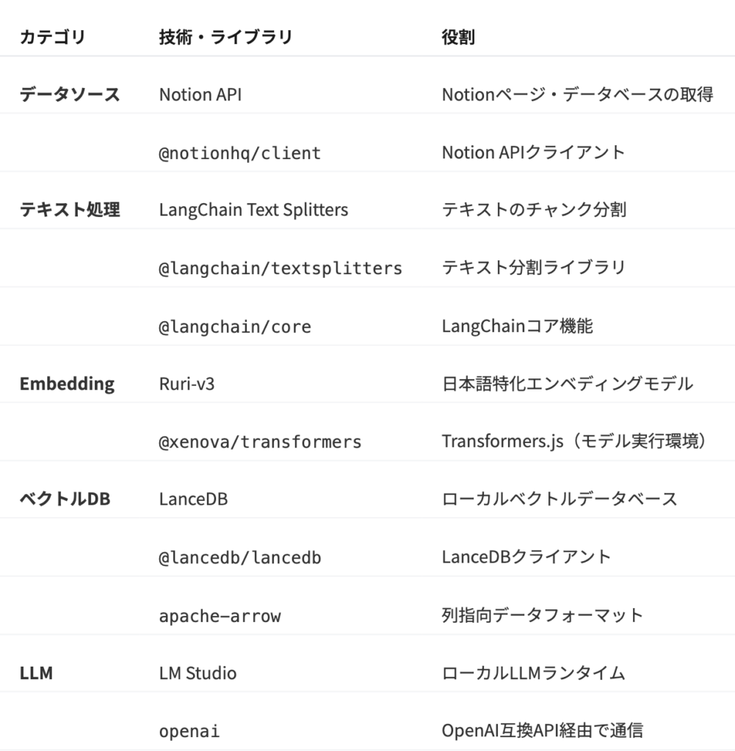Click the テキスト処理 category cell
The image size is (735, 751).
pyautogui.click(x=69, y=210)
